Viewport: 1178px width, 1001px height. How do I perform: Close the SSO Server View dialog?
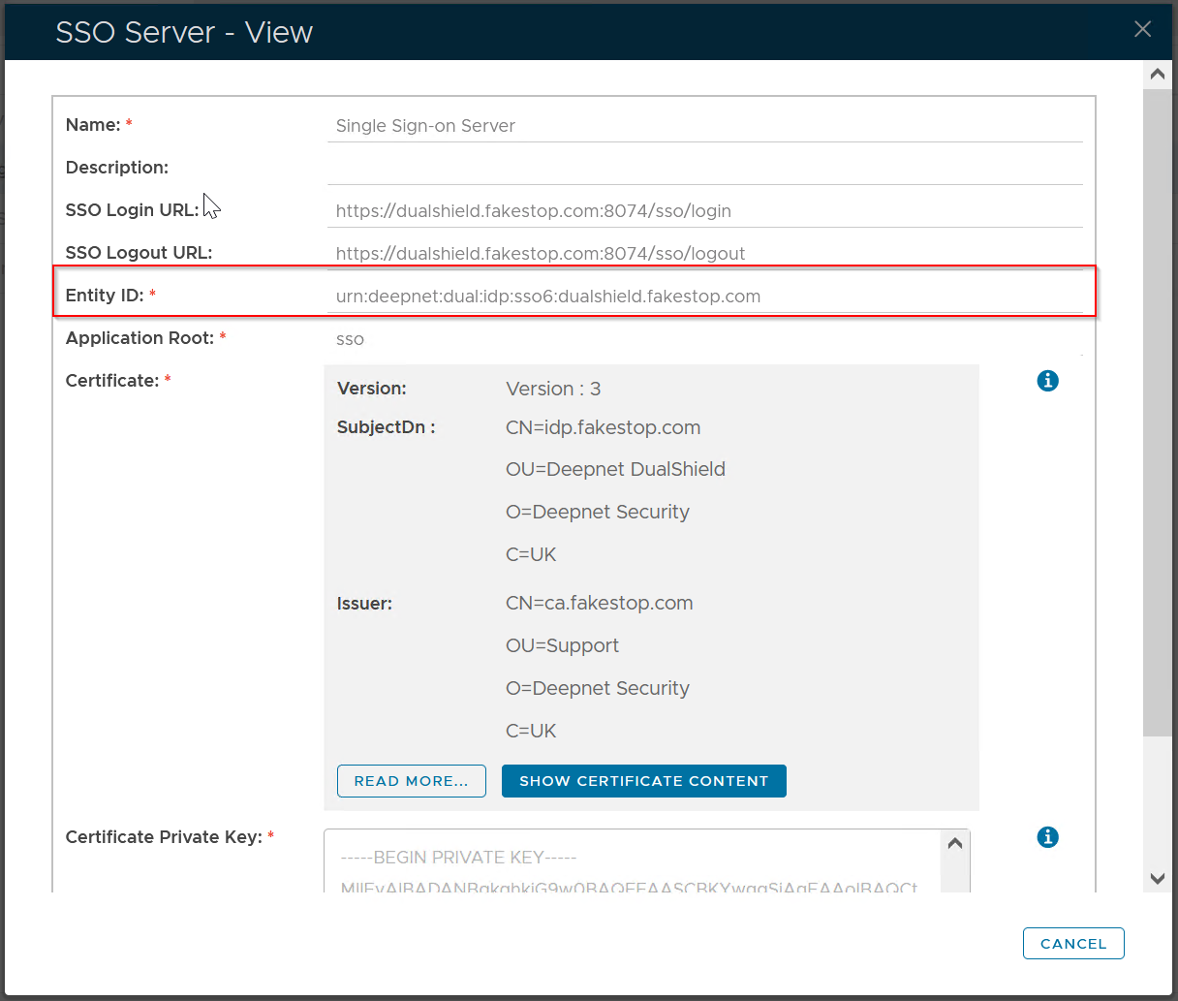[1142, 30]
